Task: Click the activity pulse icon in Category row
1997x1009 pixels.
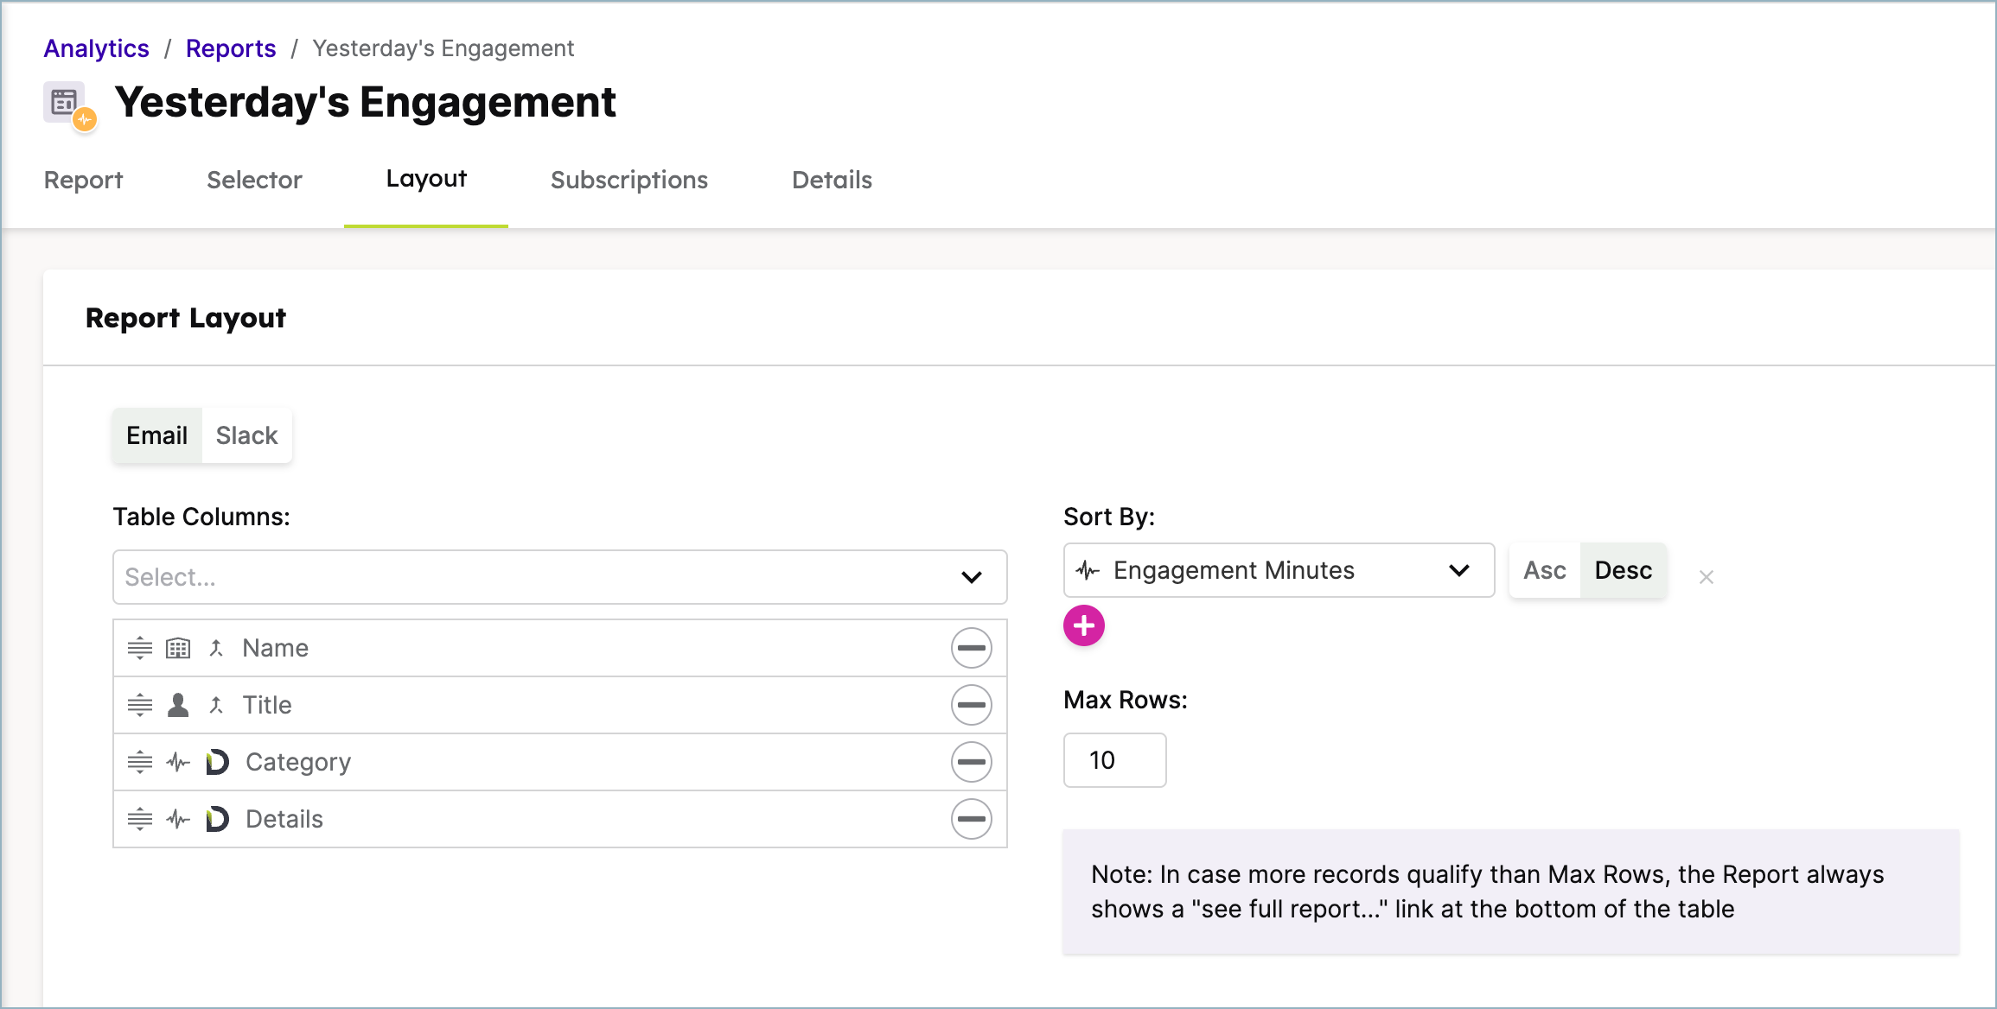Action: 178,762
